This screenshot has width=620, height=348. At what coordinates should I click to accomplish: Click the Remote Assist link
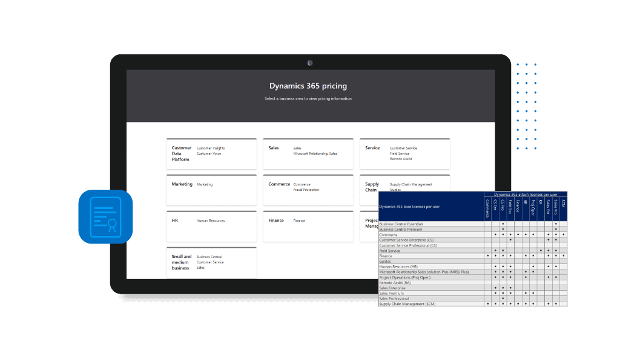[400, 159]
